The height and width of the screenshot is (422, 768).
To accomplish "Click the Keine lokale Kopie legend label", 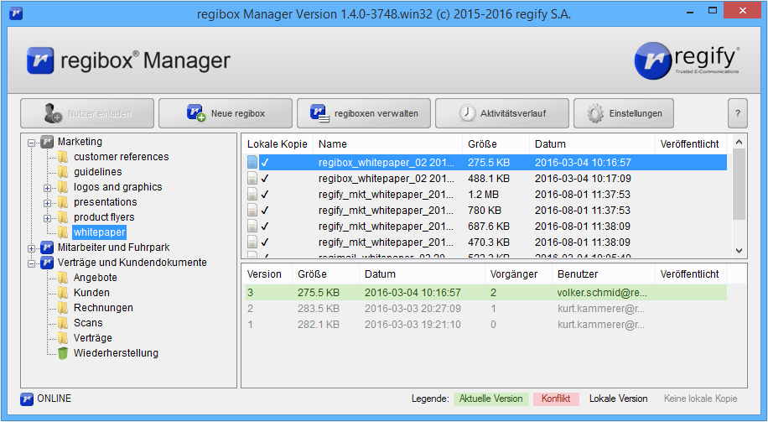I will 700,399.
